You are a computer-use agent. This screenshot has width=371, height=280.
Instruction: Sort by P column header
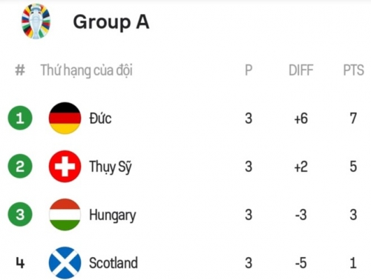tap(249, 70)
